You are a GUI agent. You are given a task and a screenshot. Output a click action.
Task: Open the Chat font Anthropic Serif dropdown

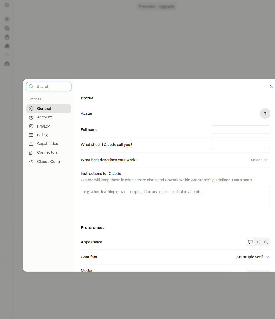pyautogui.click(x=253, y=257)
